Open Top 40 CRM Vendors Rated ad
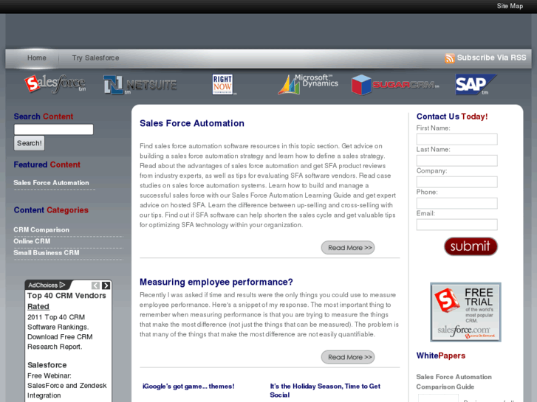The width and height of the screenshot is (537, 402). pyautogui.click(x=66, y=301)
